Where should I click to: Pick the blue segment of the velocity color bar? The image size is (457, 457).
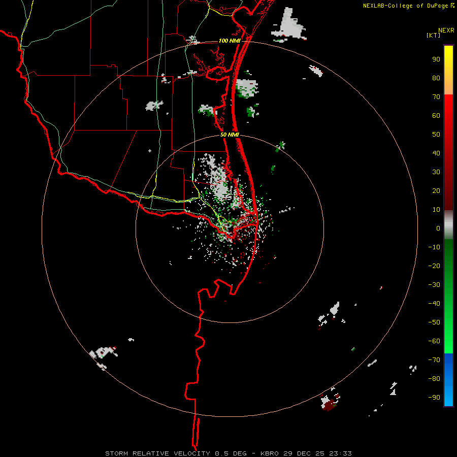point(448,380)
